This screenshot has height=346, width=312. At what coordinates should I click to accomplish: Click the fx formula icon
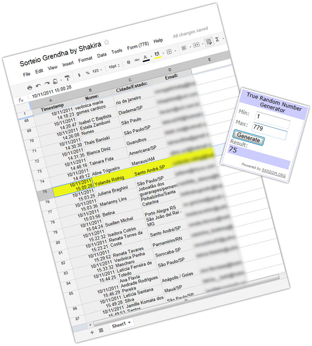(21, 100)
